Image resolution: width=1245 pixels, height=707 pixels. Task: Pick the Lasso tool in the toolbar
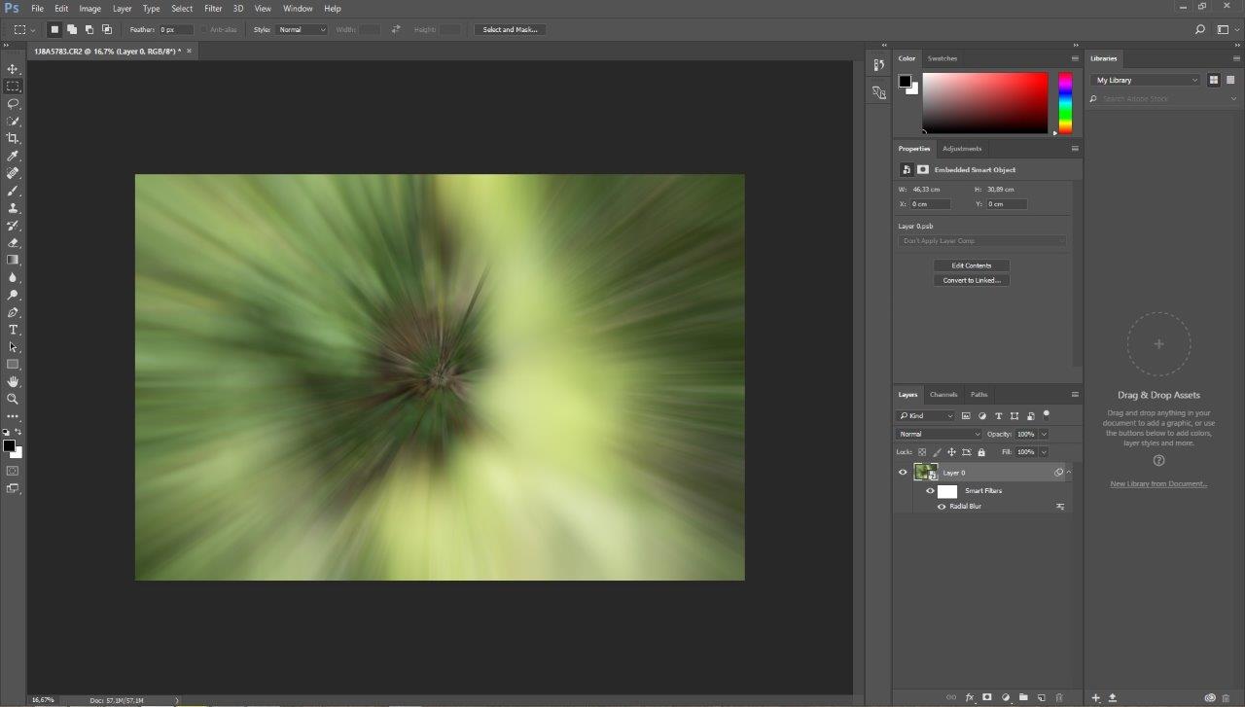coord(13,103)
